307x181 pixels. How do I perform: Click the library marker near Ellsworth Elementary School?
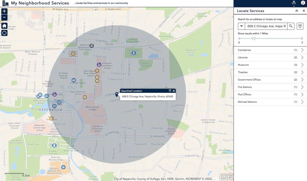tap(99, 64)
